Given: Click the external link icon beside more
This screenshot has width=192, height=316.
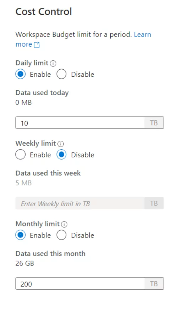Looking at the screenshot, I should (37, 45).
